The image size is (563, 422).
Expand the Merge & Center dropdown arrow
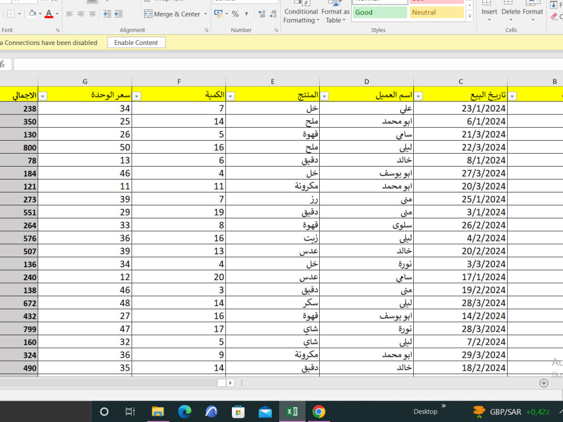pyautogui.click(x=205, y=14)
